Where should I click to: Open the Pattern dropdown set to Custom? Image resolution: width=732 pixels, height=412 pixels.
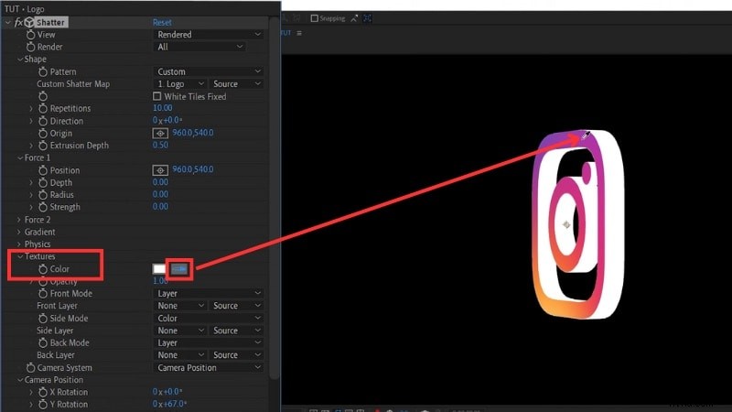(x=209, y=71)
